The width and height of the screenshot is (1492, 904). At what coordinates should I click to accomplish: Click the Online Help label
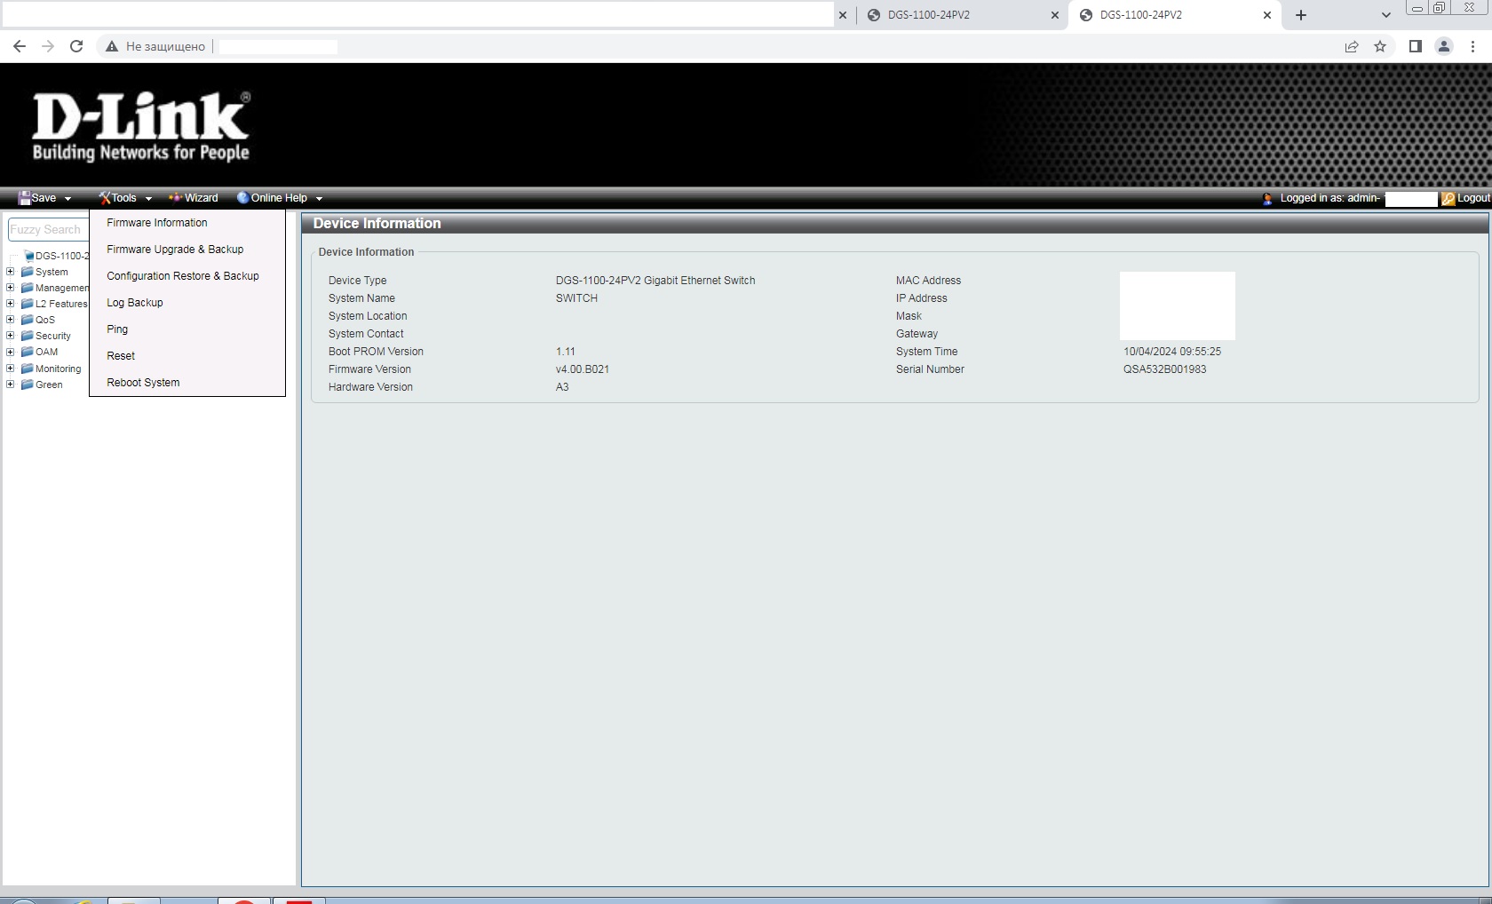(279, 198)
